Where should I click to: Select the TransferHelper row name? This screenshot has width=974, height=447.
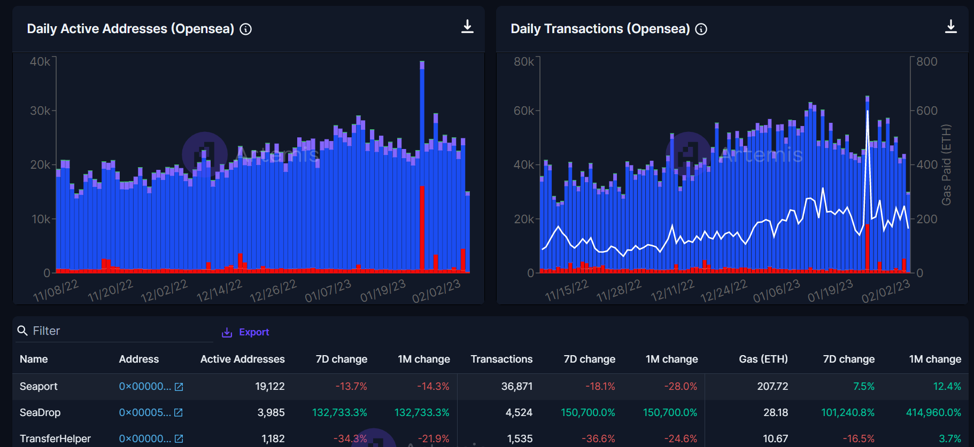56,438
